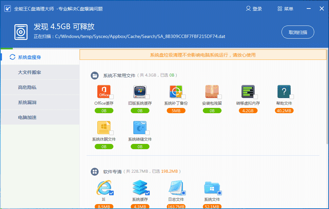
Task: Open the 菜单 menu
Action: pyautogui.click(x=285, y=9)
